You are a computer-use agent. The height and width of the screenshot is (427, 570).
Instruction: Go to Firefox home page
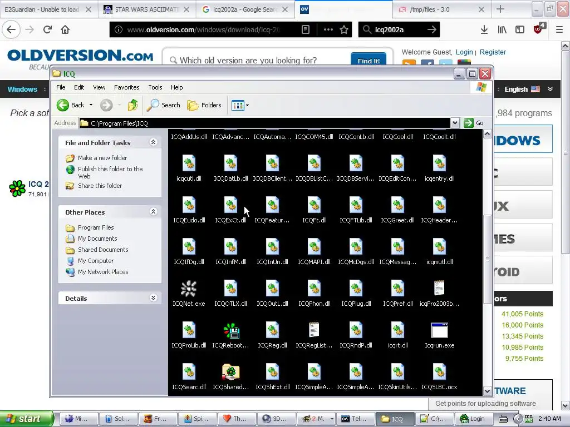tap(65, 29)
